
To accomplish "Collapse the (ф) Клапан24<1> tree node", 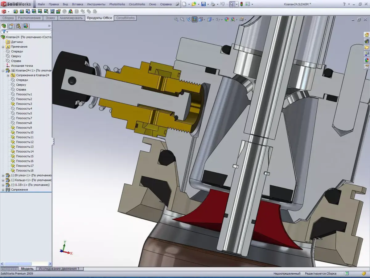I will pyautogui.click(x=3, y=70).
